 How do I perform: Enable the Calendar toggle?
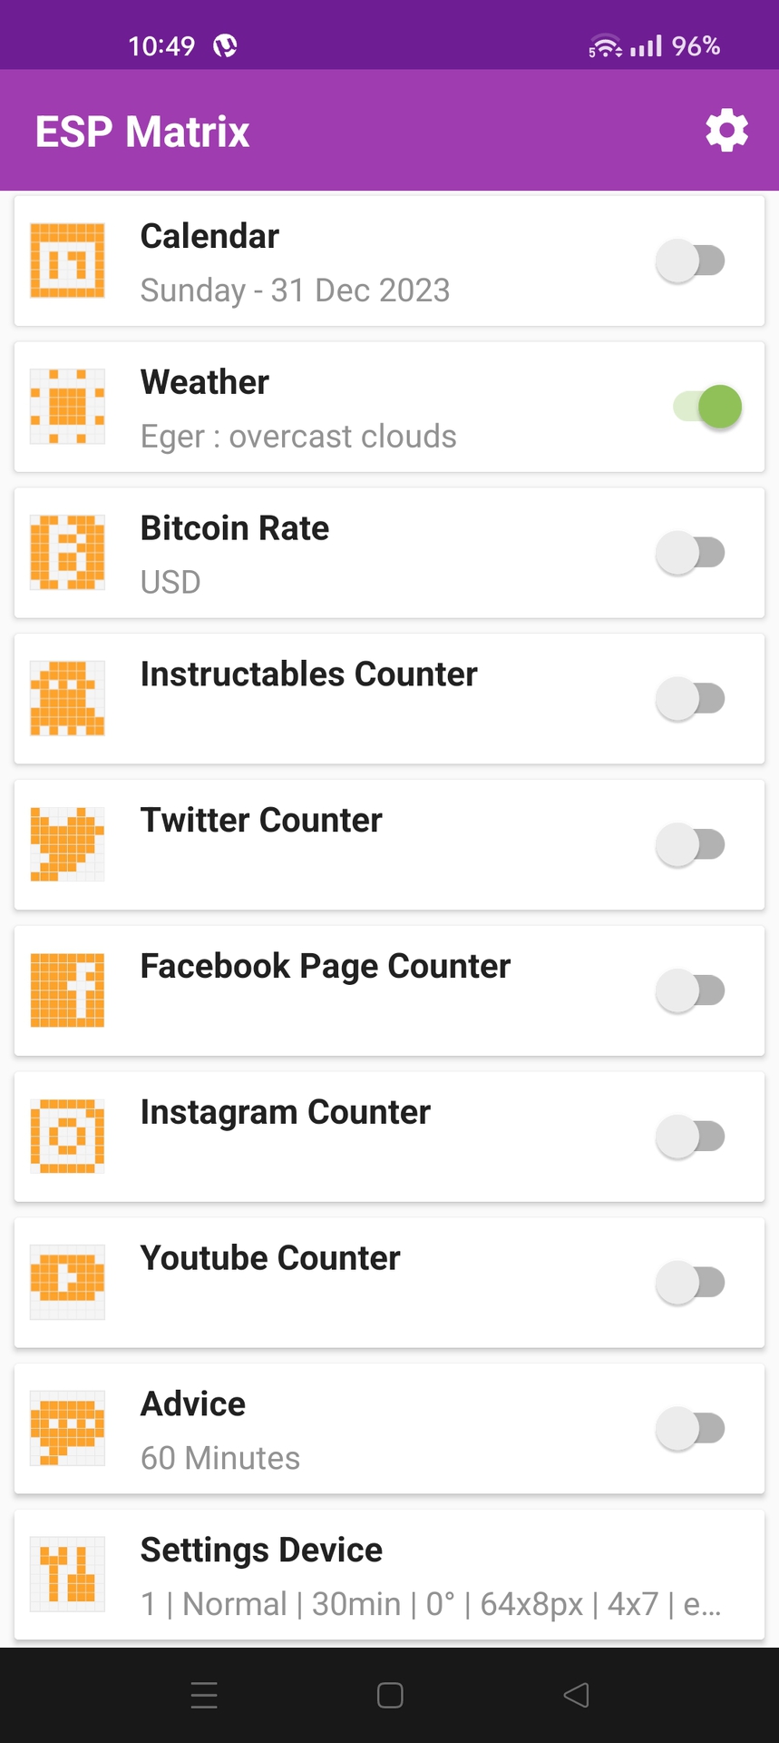click(x=691, y=261)
